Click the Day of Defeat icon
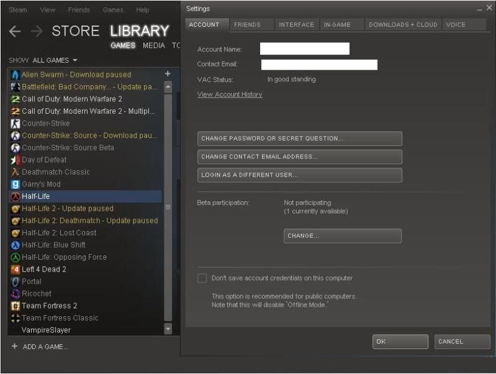This screenshot has width=496, height=374. pyautogui.click(x=16, y=160)
